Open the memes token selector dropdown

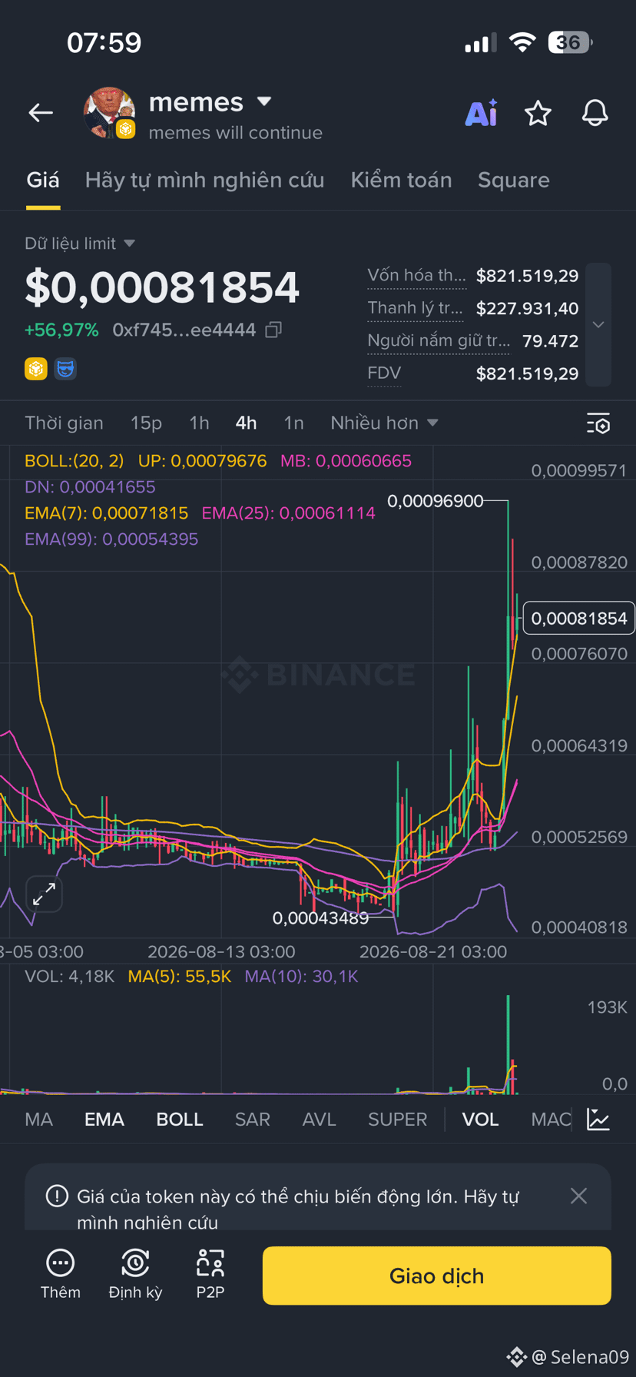tap(264, 101)
